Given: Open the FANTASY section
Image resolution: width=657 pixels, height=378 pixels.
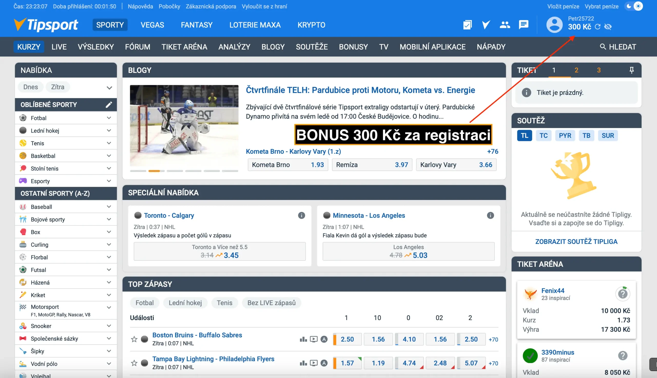Looking at the screenshot, I should 197,25.
